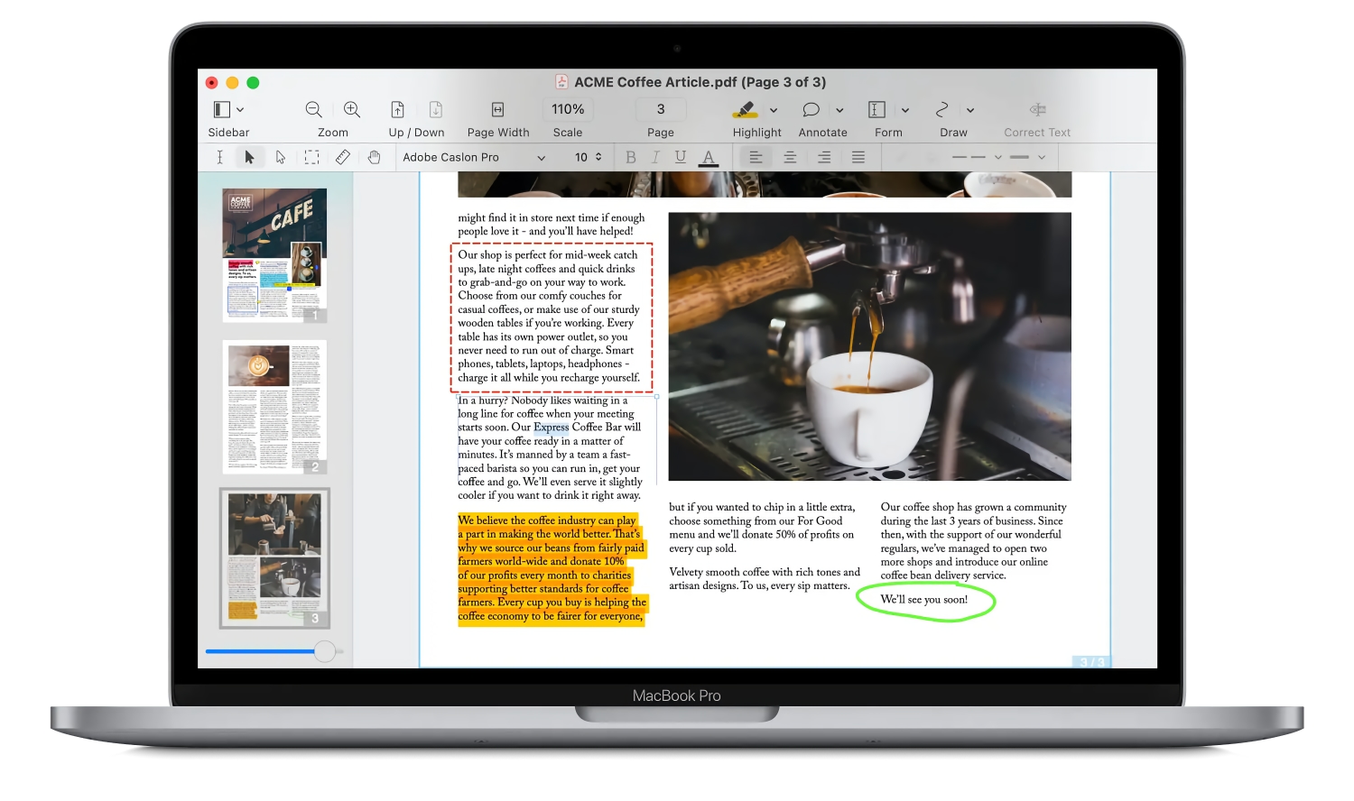Select the Draw squiggle tool

(x=941, y=109)
